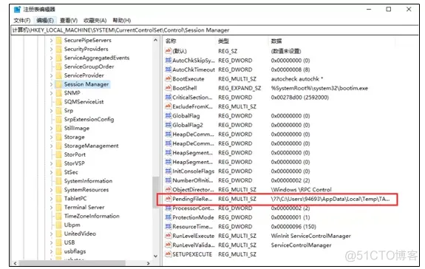
Task: Select the UnitedVideo tree item
Action: [80, 234]
